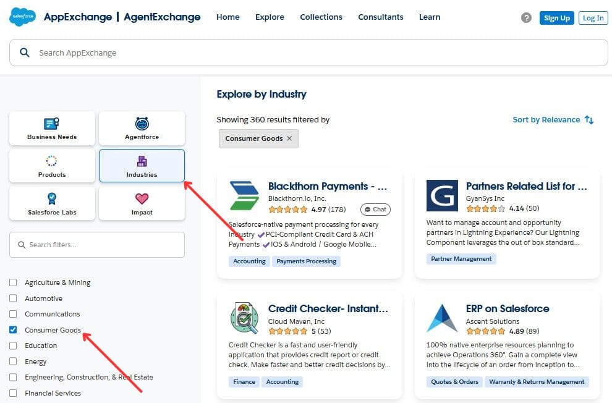Click the Quotes & Orders tag
This screenshot has width=612, height=403.
454,381
